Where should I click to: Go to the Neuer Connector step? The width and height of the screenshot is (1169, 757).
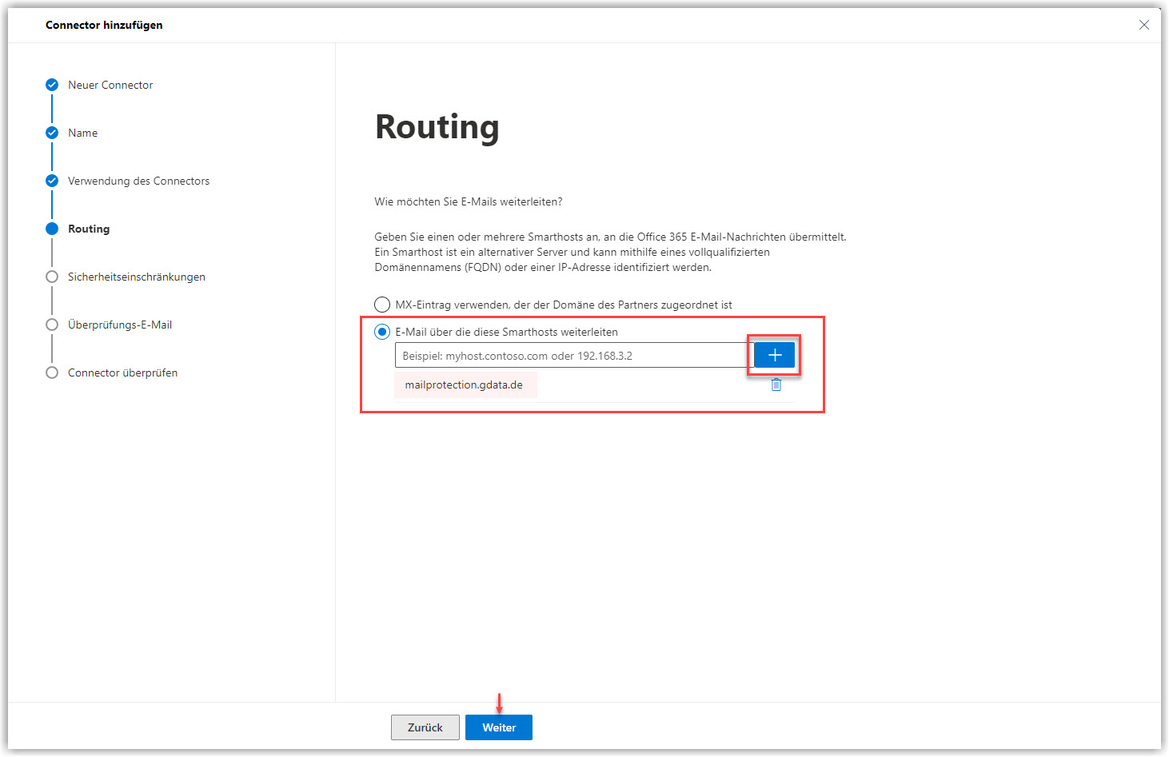tap(110, 85)
